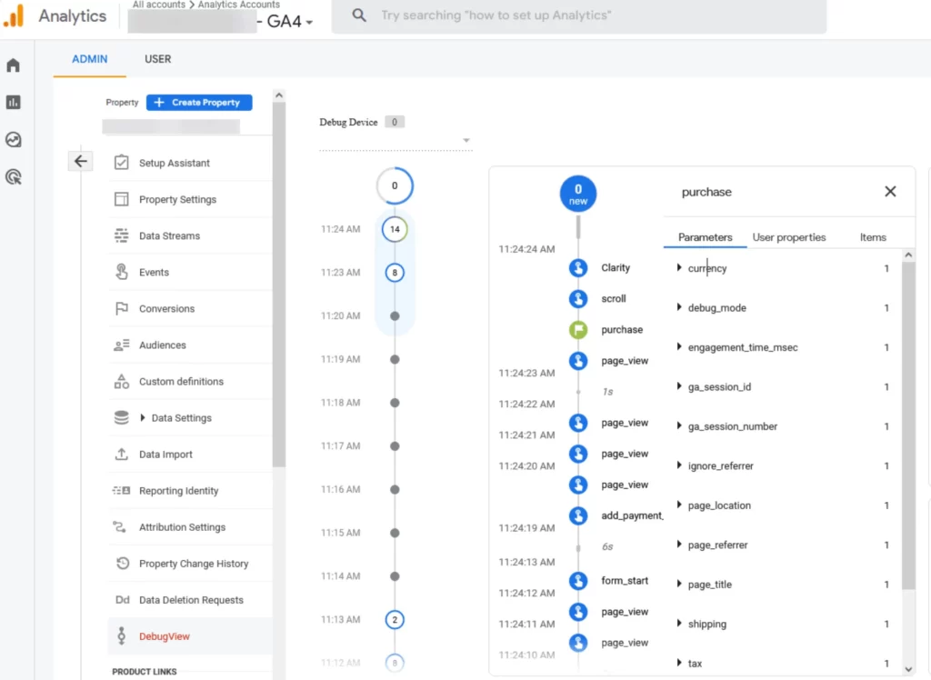Open the Advertising icon in left rail

(x=13, y=177)
